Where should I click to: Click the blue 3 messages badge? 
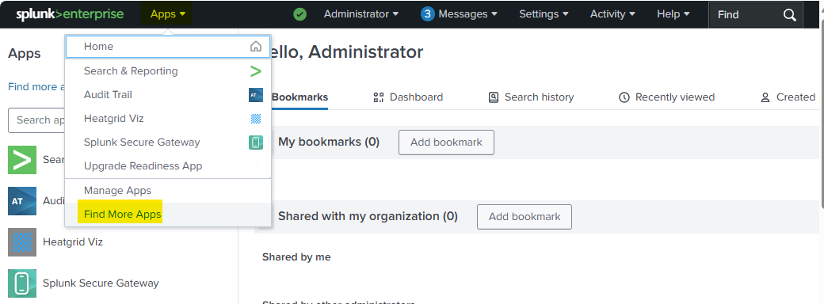click(427, 14)
